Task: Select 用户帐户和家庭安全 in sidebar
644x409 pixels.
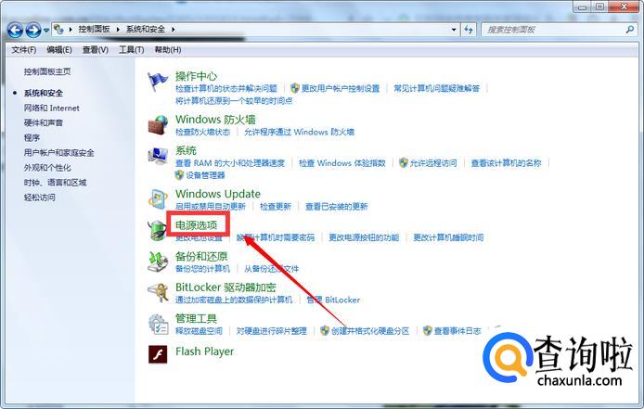Action: pyautogui.click(x=58, y=153)
